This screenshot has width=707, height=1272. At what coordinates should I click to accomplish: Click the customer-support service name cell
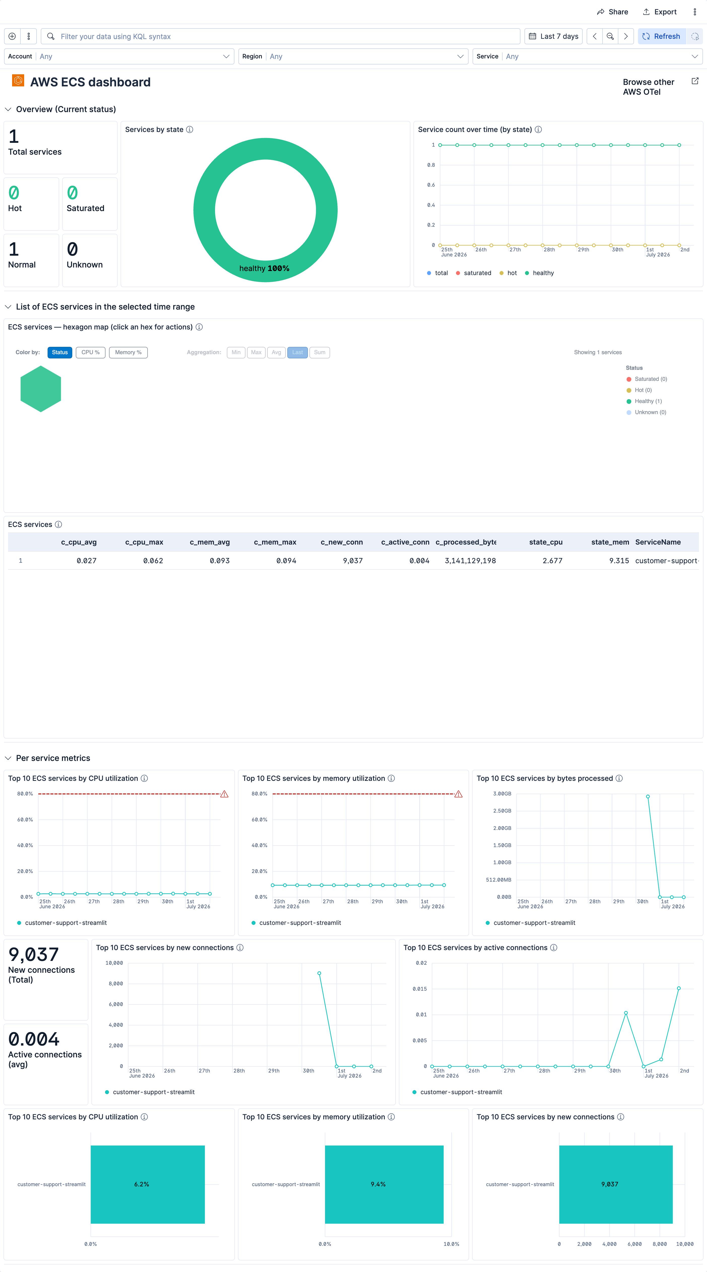pos(666,560)
